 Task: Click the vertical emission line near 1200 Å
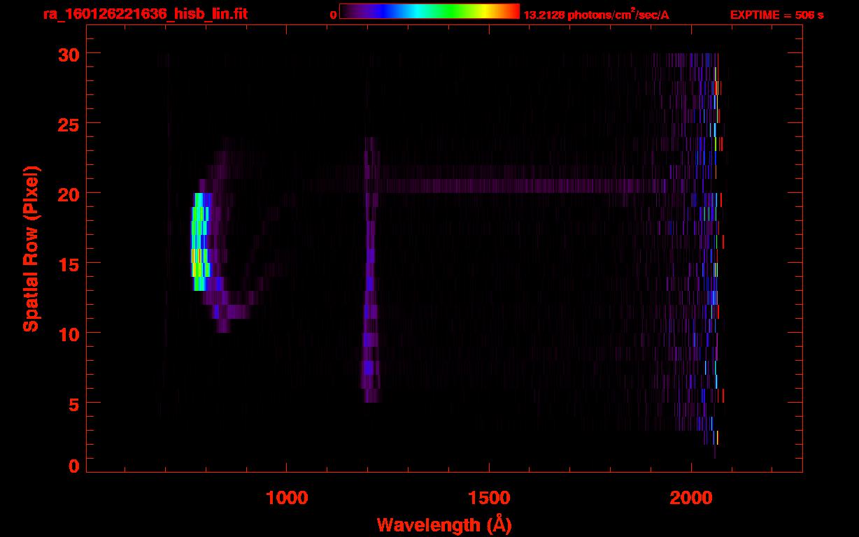[370, 270]
